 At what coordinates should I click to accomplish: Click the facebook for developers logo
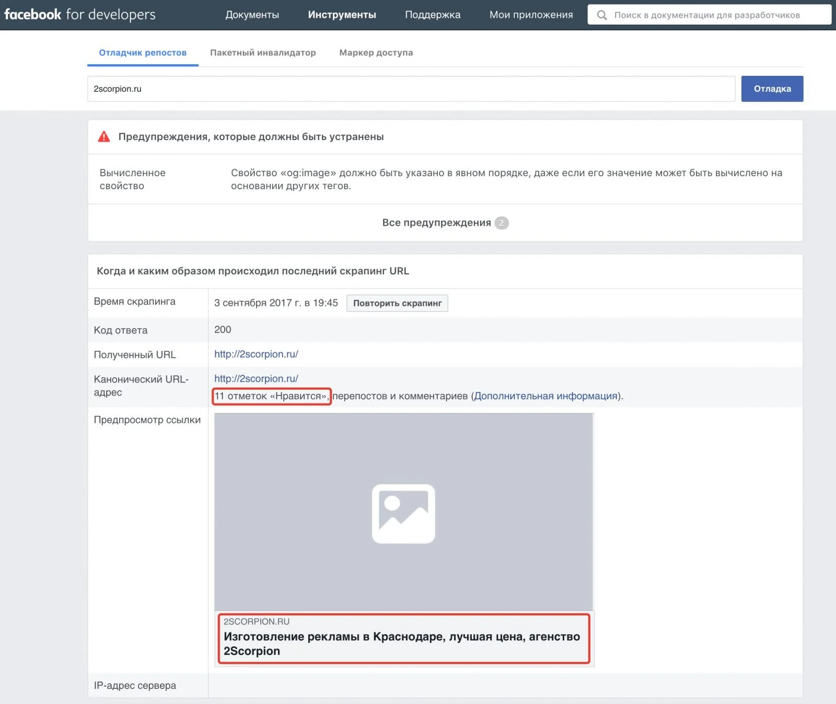coord(80,15)
